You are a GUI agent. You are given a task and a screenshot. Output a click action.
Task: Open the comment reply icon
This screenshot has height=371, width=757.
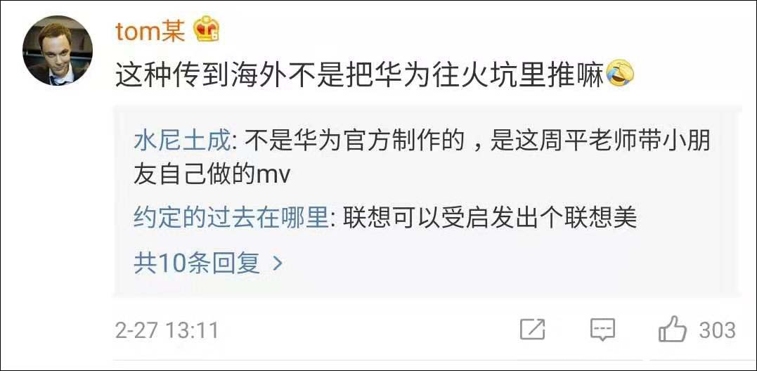(x=603, y=330)
